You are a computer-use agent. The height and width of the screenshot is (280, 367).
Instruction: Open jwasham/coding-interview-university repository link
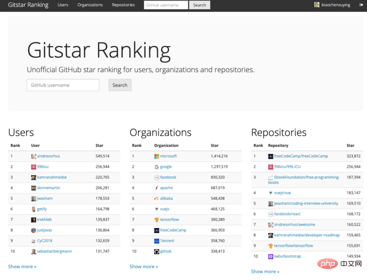click(x=306, y=203)
